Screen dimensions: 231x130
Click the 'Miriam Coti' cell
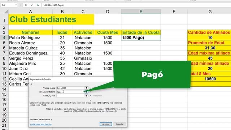pos(30,74)
